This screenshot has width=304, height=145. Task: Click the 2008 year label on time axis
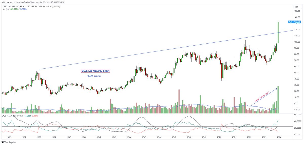tap(39, 137)
